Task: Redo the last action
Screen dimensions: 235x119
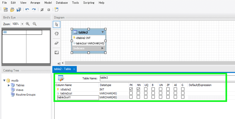Action: point(34,9)
